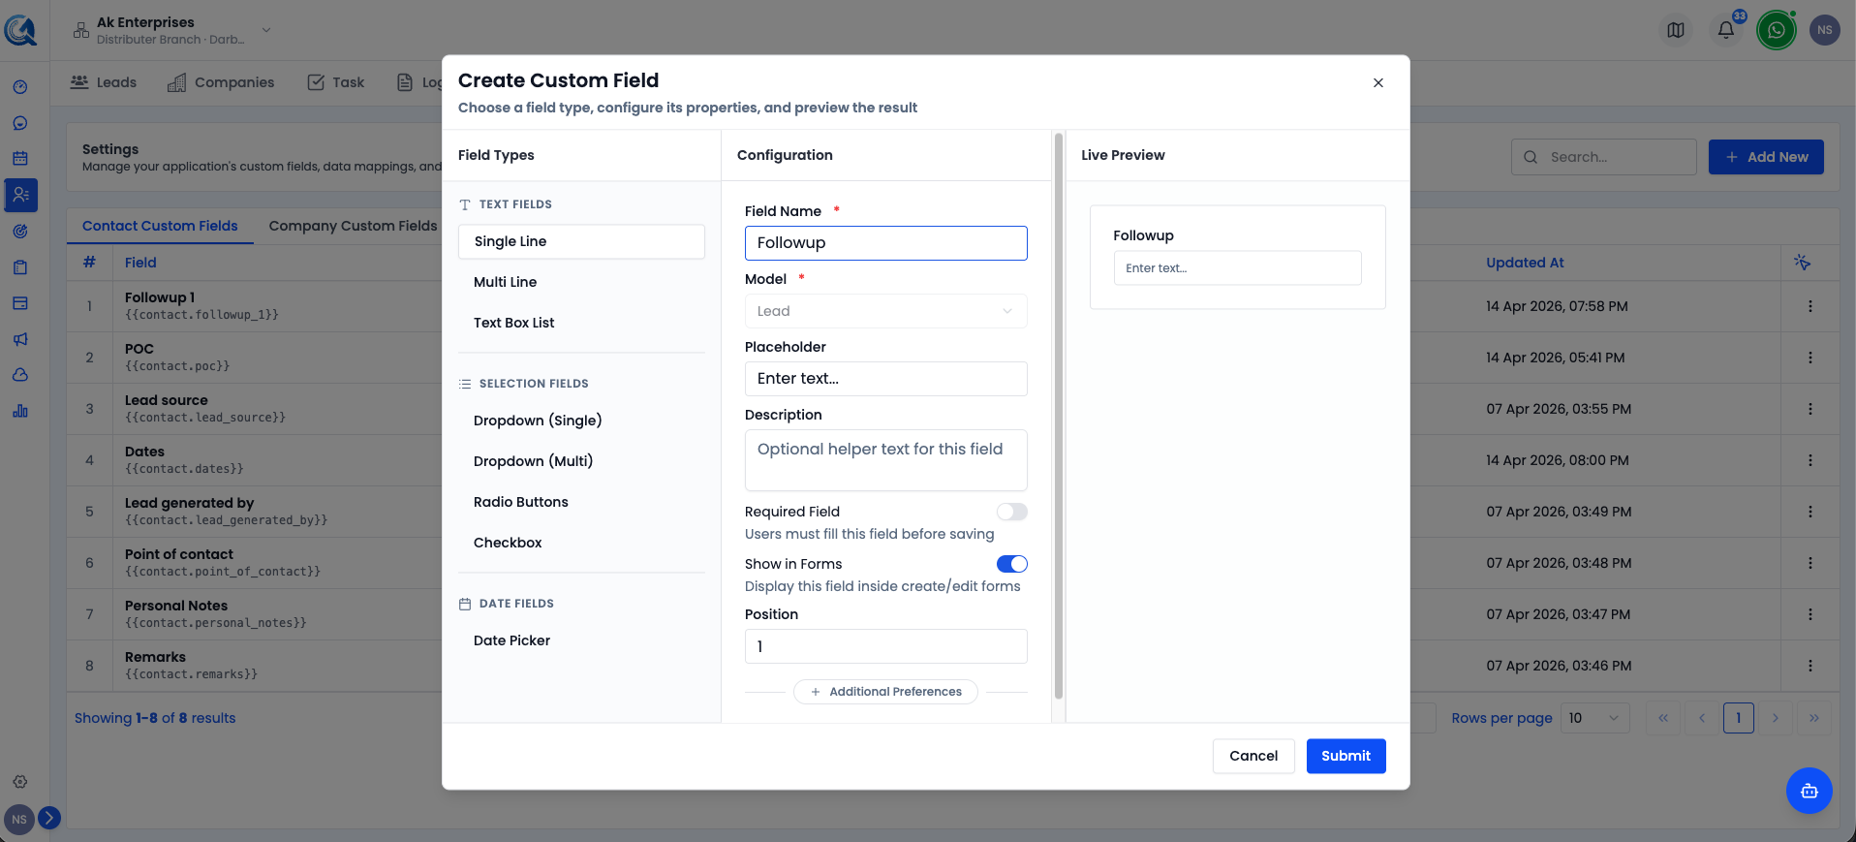Image resolution: width=1856 pixels, height=842 pixels.
Task: Select Date Picker field type
Action: [581, 640]
